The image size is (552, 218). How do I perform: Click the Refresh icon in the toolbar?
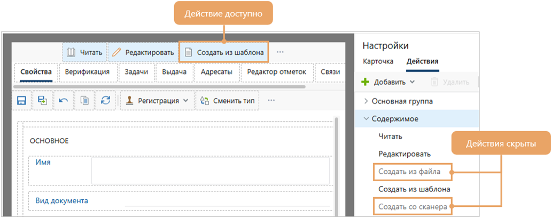coord(105,100)
